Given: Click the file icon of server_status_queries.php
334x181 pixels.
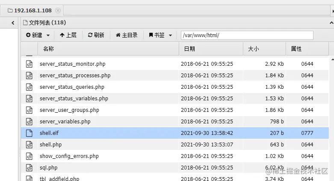Looking at the screenshot, I should (29, 87).
